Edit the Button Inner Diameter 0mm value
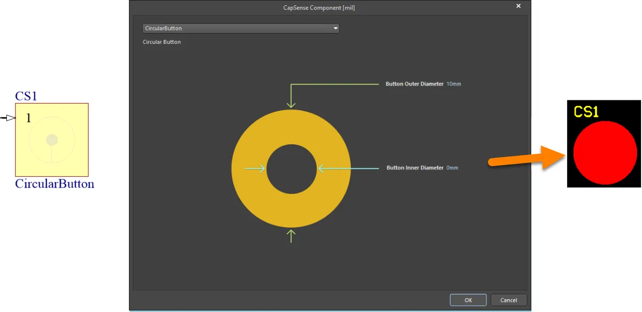Image resolution: width=642 pixels, height=312 pixels. point(453,168)
